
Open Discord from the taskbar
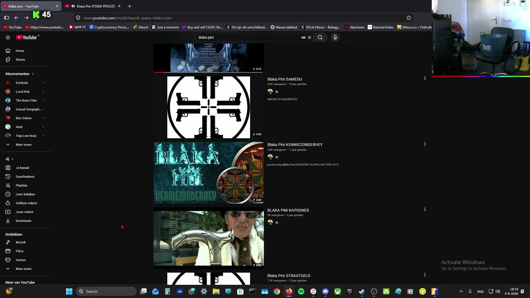[325, 291]
